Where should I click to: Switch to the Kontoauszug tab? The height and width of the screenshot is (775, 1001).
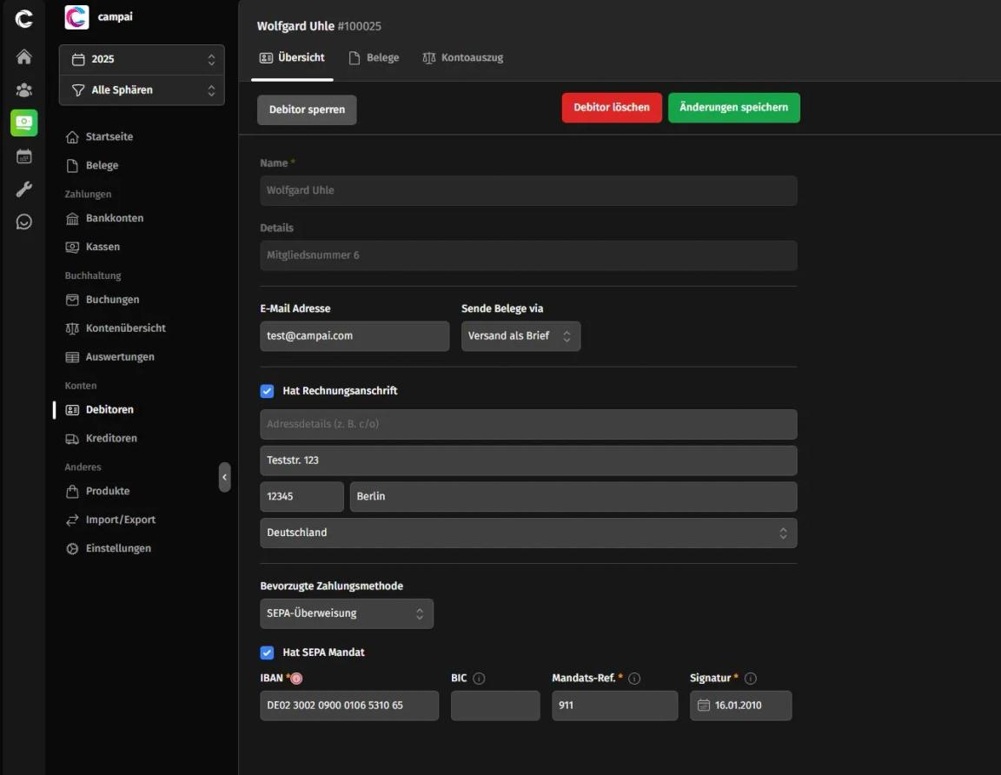click(463, 57)
